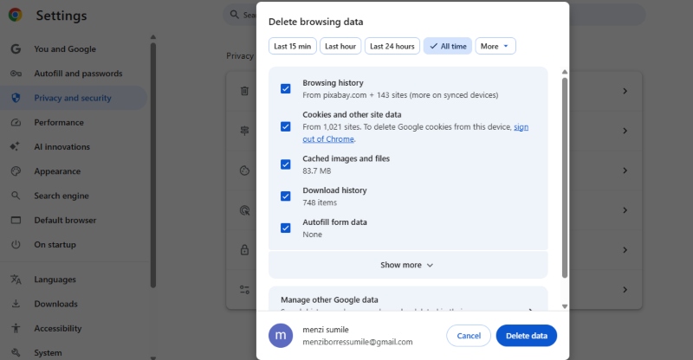
Task: Uncheck the Browsing history checkbox
Action: point(285,89)
